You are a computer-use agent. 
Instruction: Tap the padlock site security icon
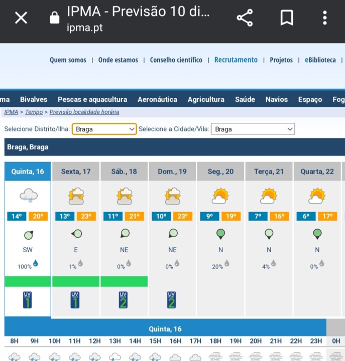click(54, 19)
